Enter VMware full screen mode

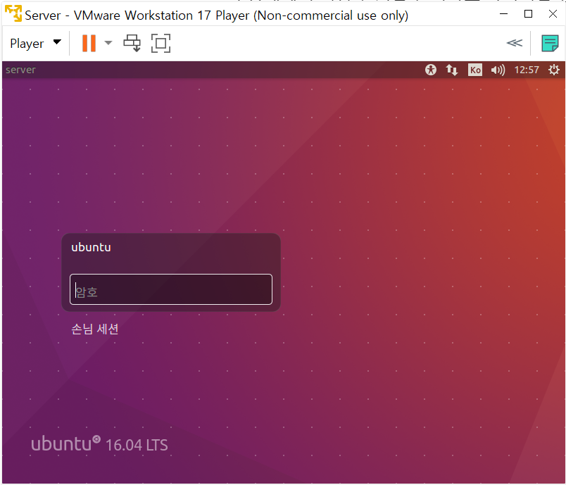tap(161, 44)
